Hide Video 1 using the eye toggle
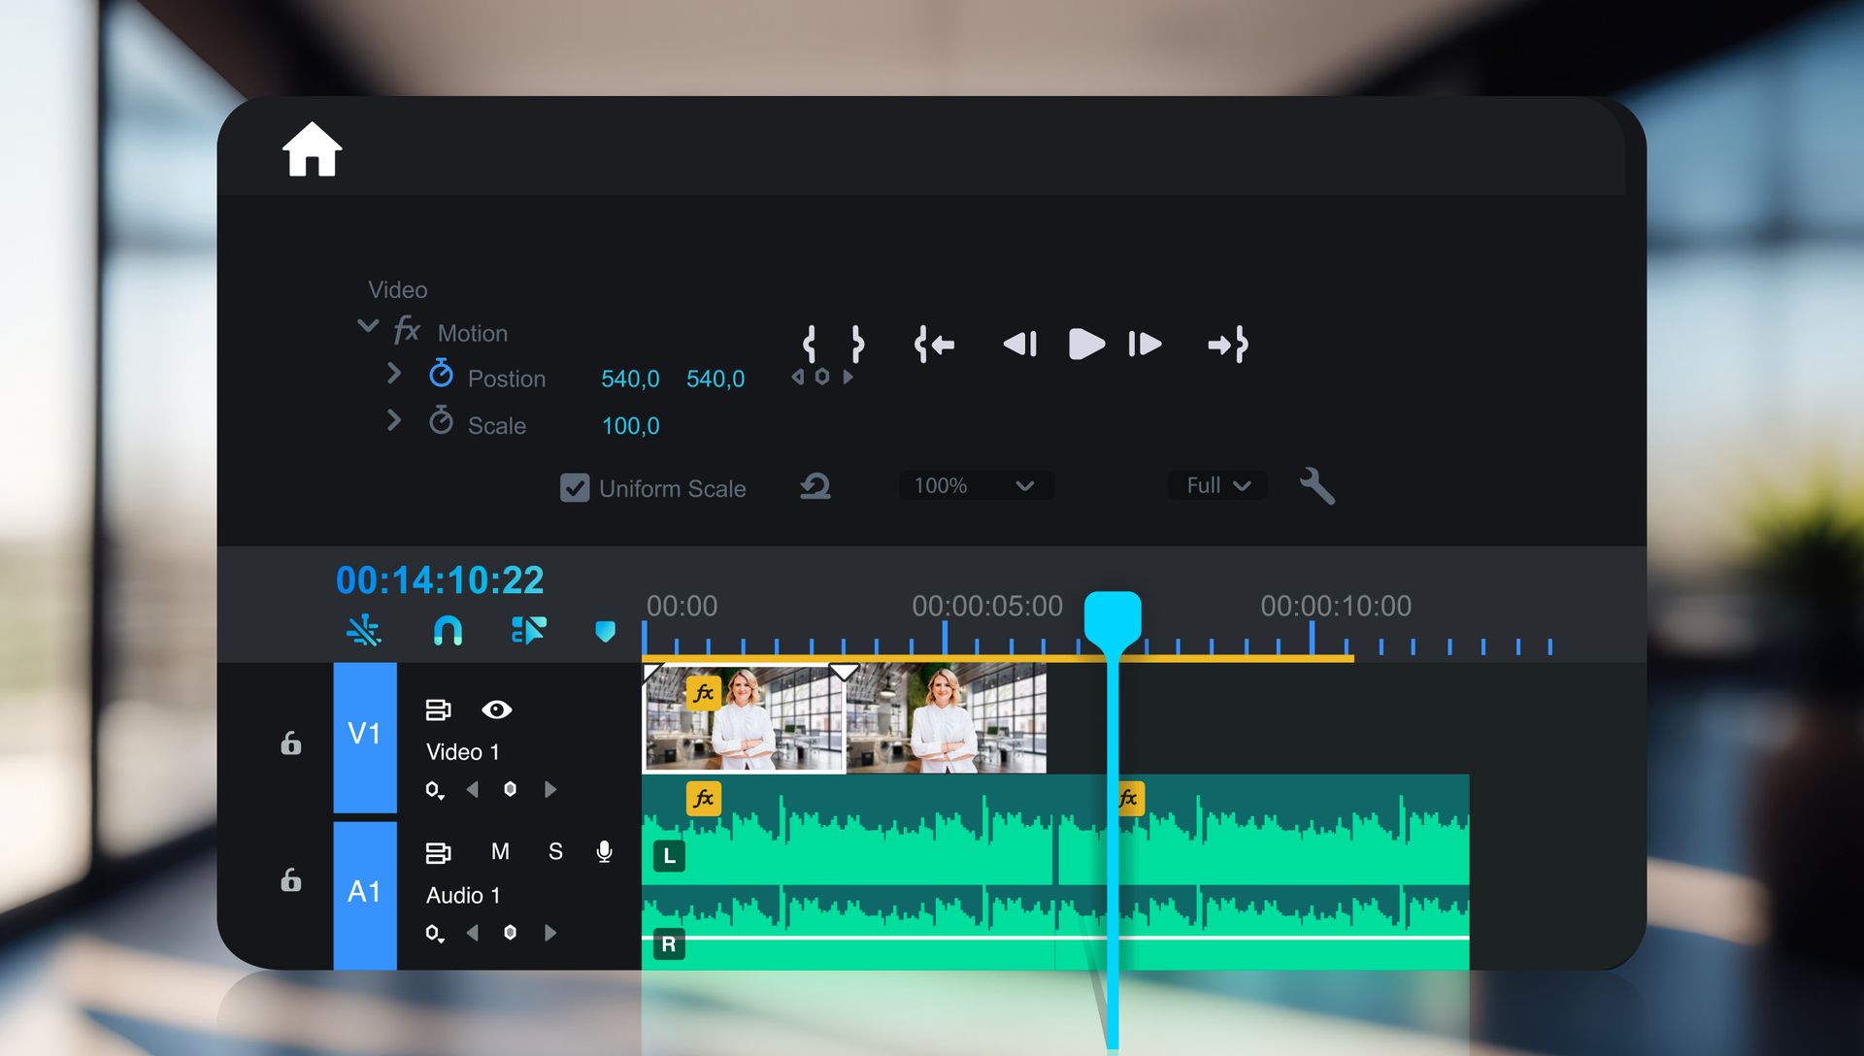The width and height of the screenshot is (1864, 1056). (x=498, y=710)
